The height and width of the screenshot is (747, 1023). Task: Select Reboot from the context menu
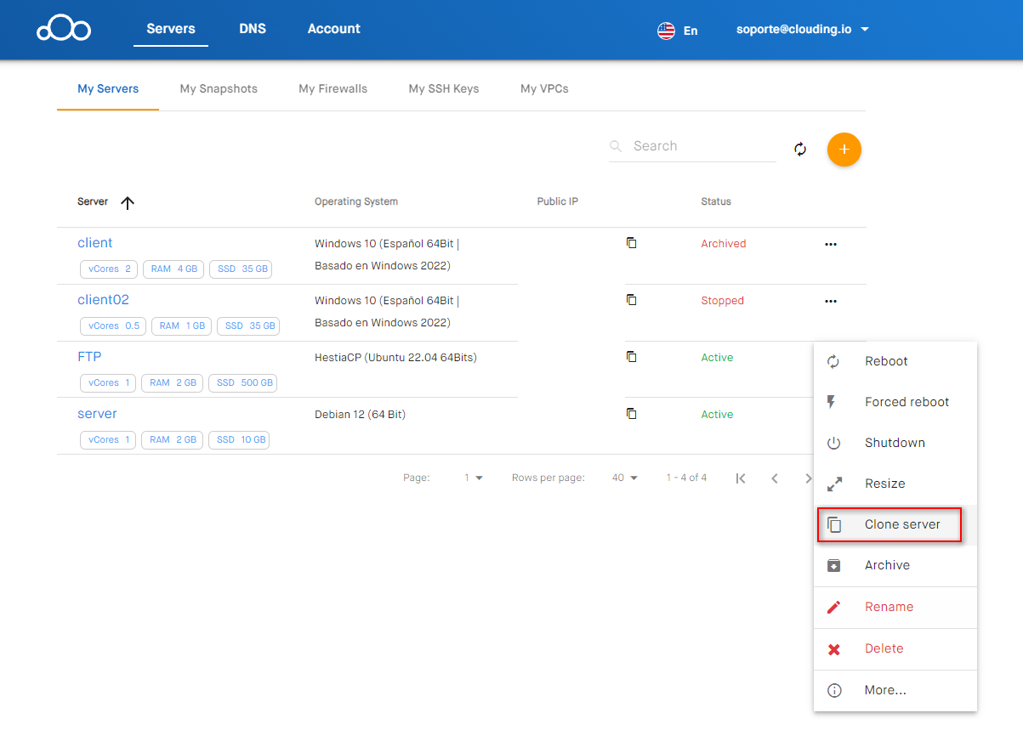tap(895, 361)
